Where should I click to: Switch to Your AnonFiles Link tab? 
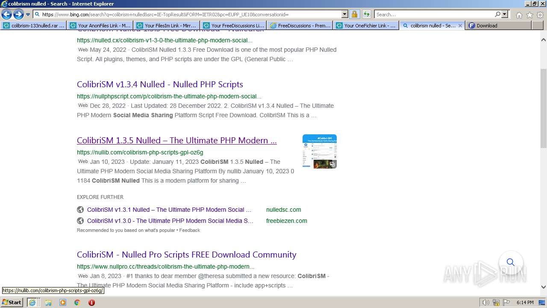tap(100, 26)
